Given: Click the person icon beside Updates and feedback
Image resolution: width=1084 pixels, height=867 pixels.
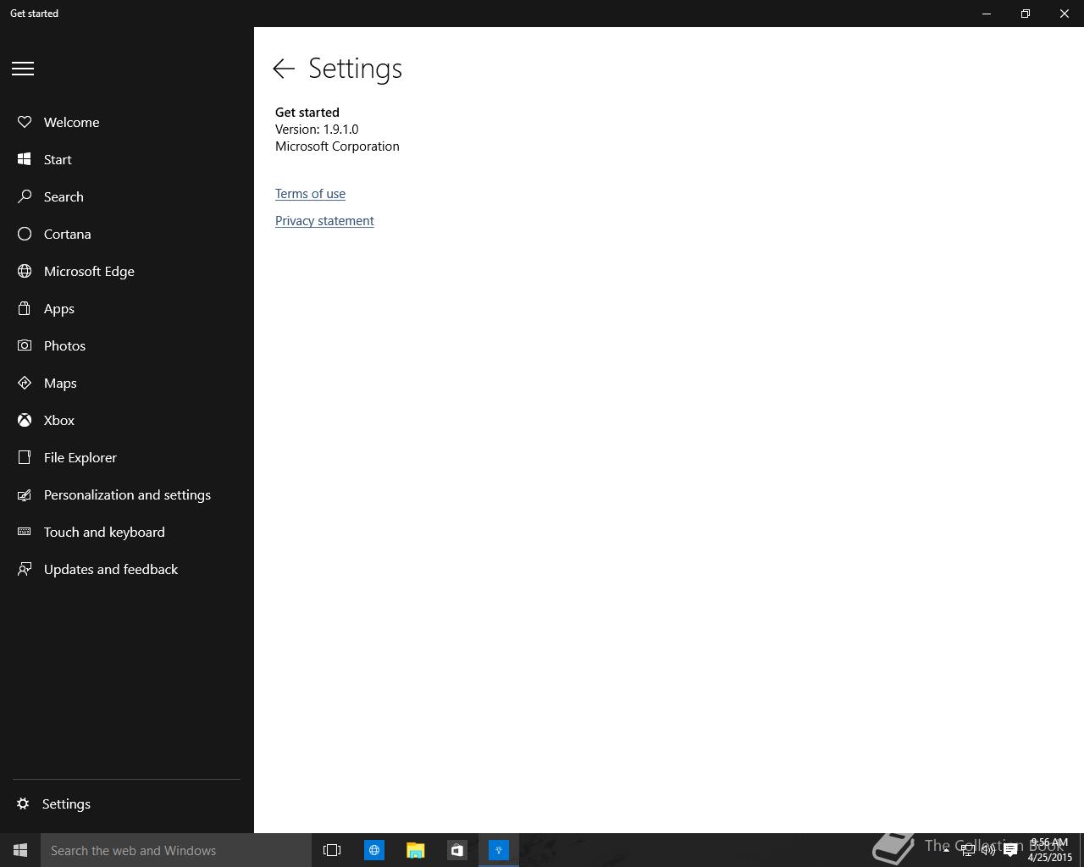Looking at the screenshot, I should pos(25,569).
